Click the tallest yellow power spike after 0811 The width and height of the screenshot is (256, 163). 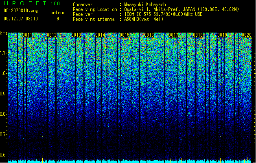42,159
